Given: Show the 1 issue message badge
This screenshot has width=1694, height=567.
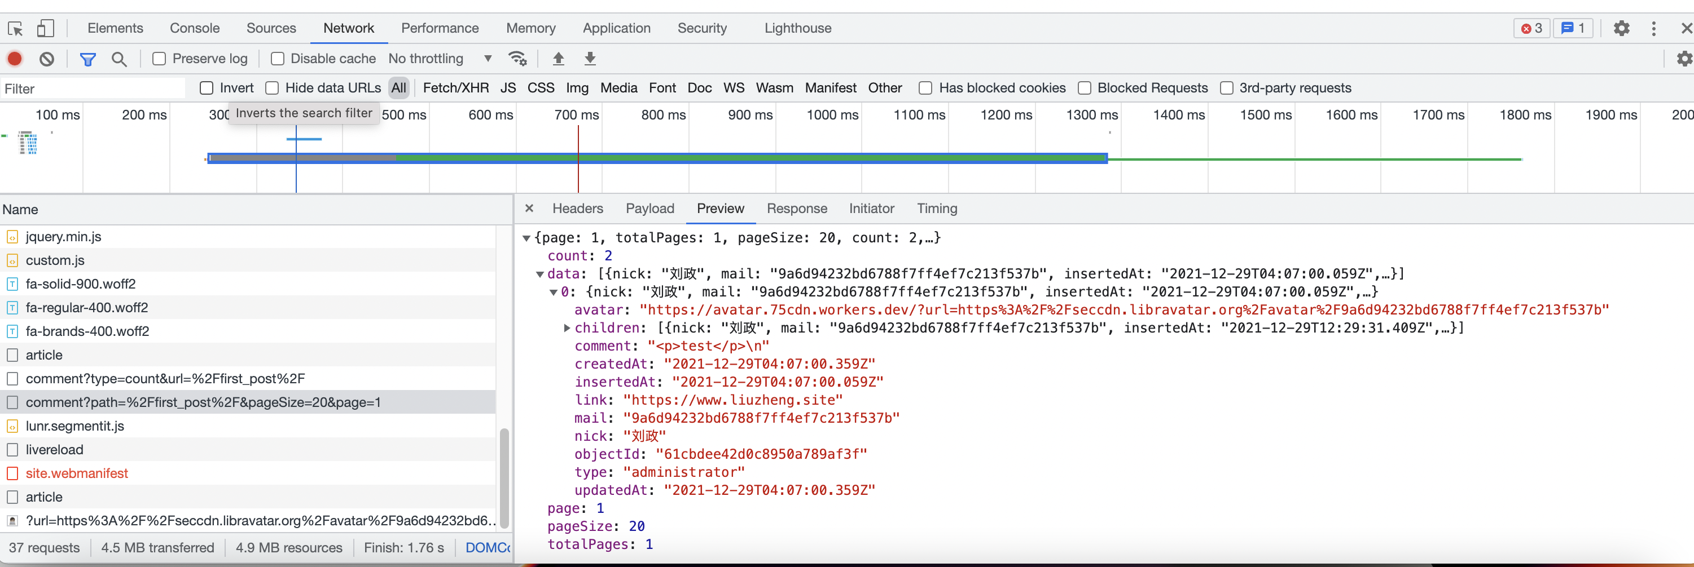Looking at the screenshot, I should click(1573, 28).
